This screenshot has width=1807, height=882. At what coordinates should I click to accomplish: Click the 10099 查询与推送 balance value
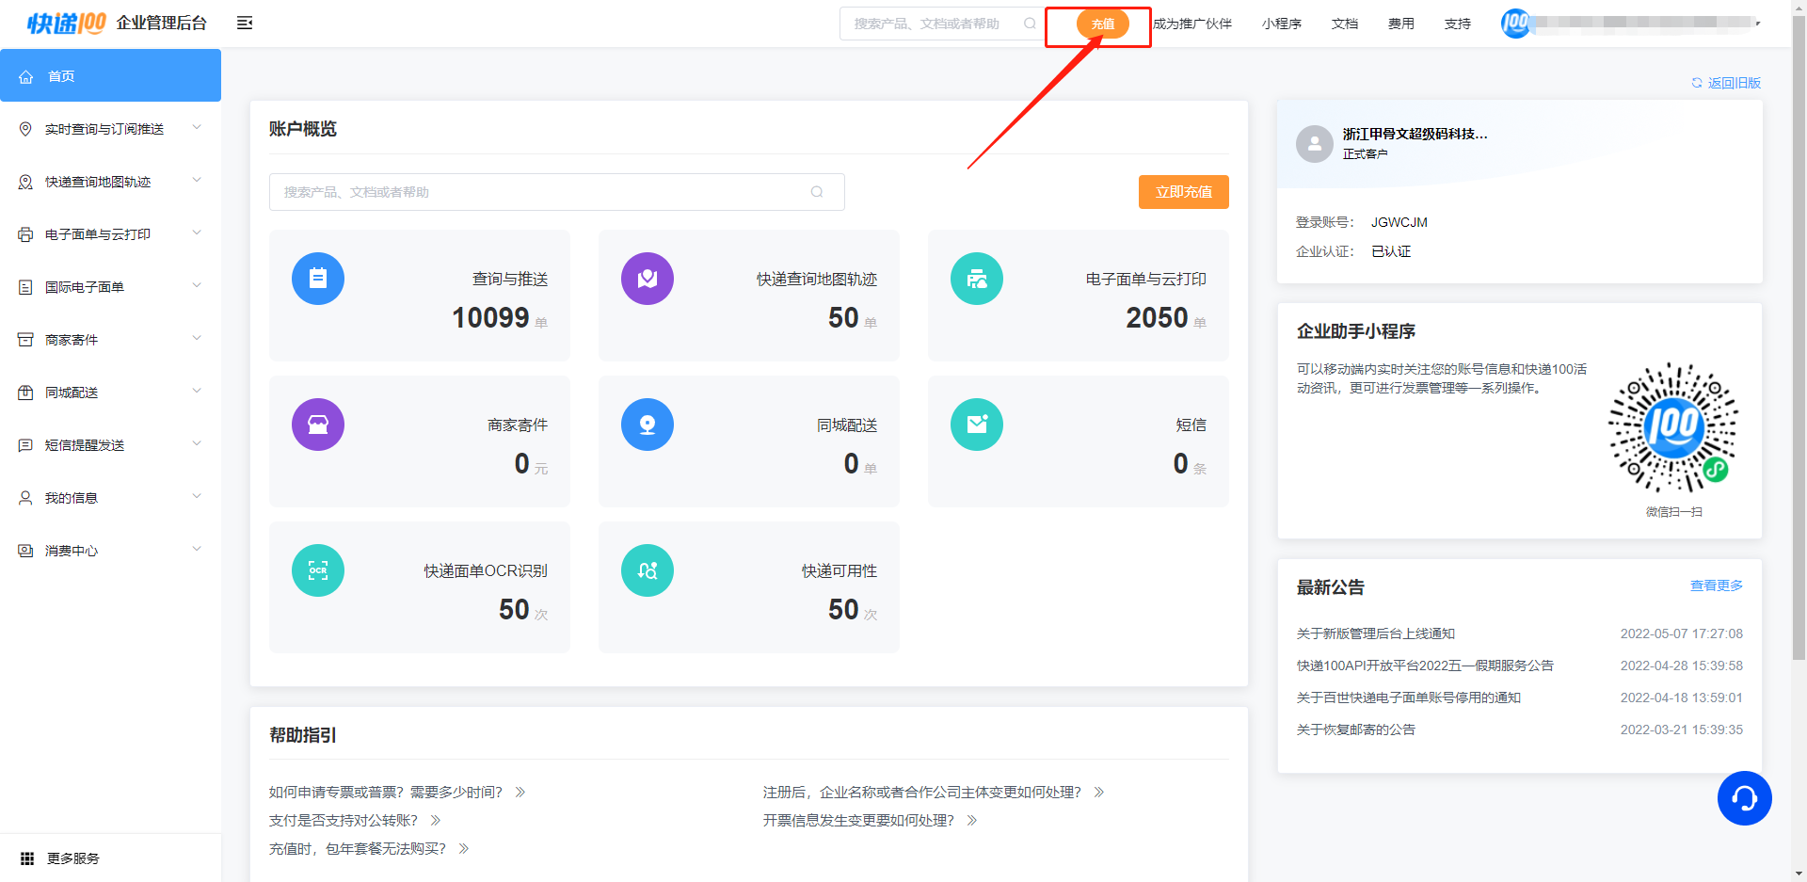(490, 317)
